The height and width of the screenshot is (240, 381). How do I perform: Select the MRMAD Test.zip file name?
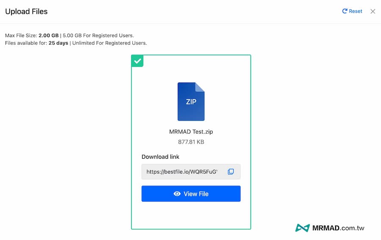191,132
